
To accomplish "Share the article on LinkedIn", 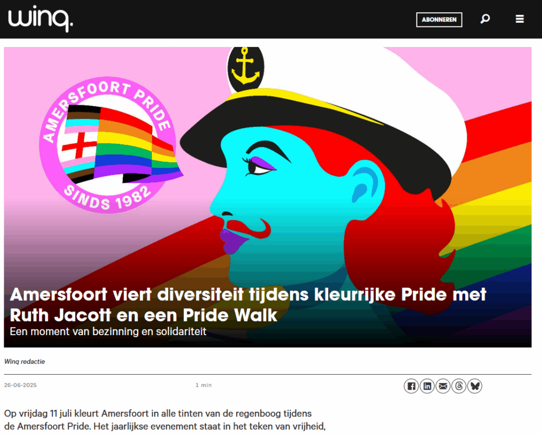I will [427, 386].
